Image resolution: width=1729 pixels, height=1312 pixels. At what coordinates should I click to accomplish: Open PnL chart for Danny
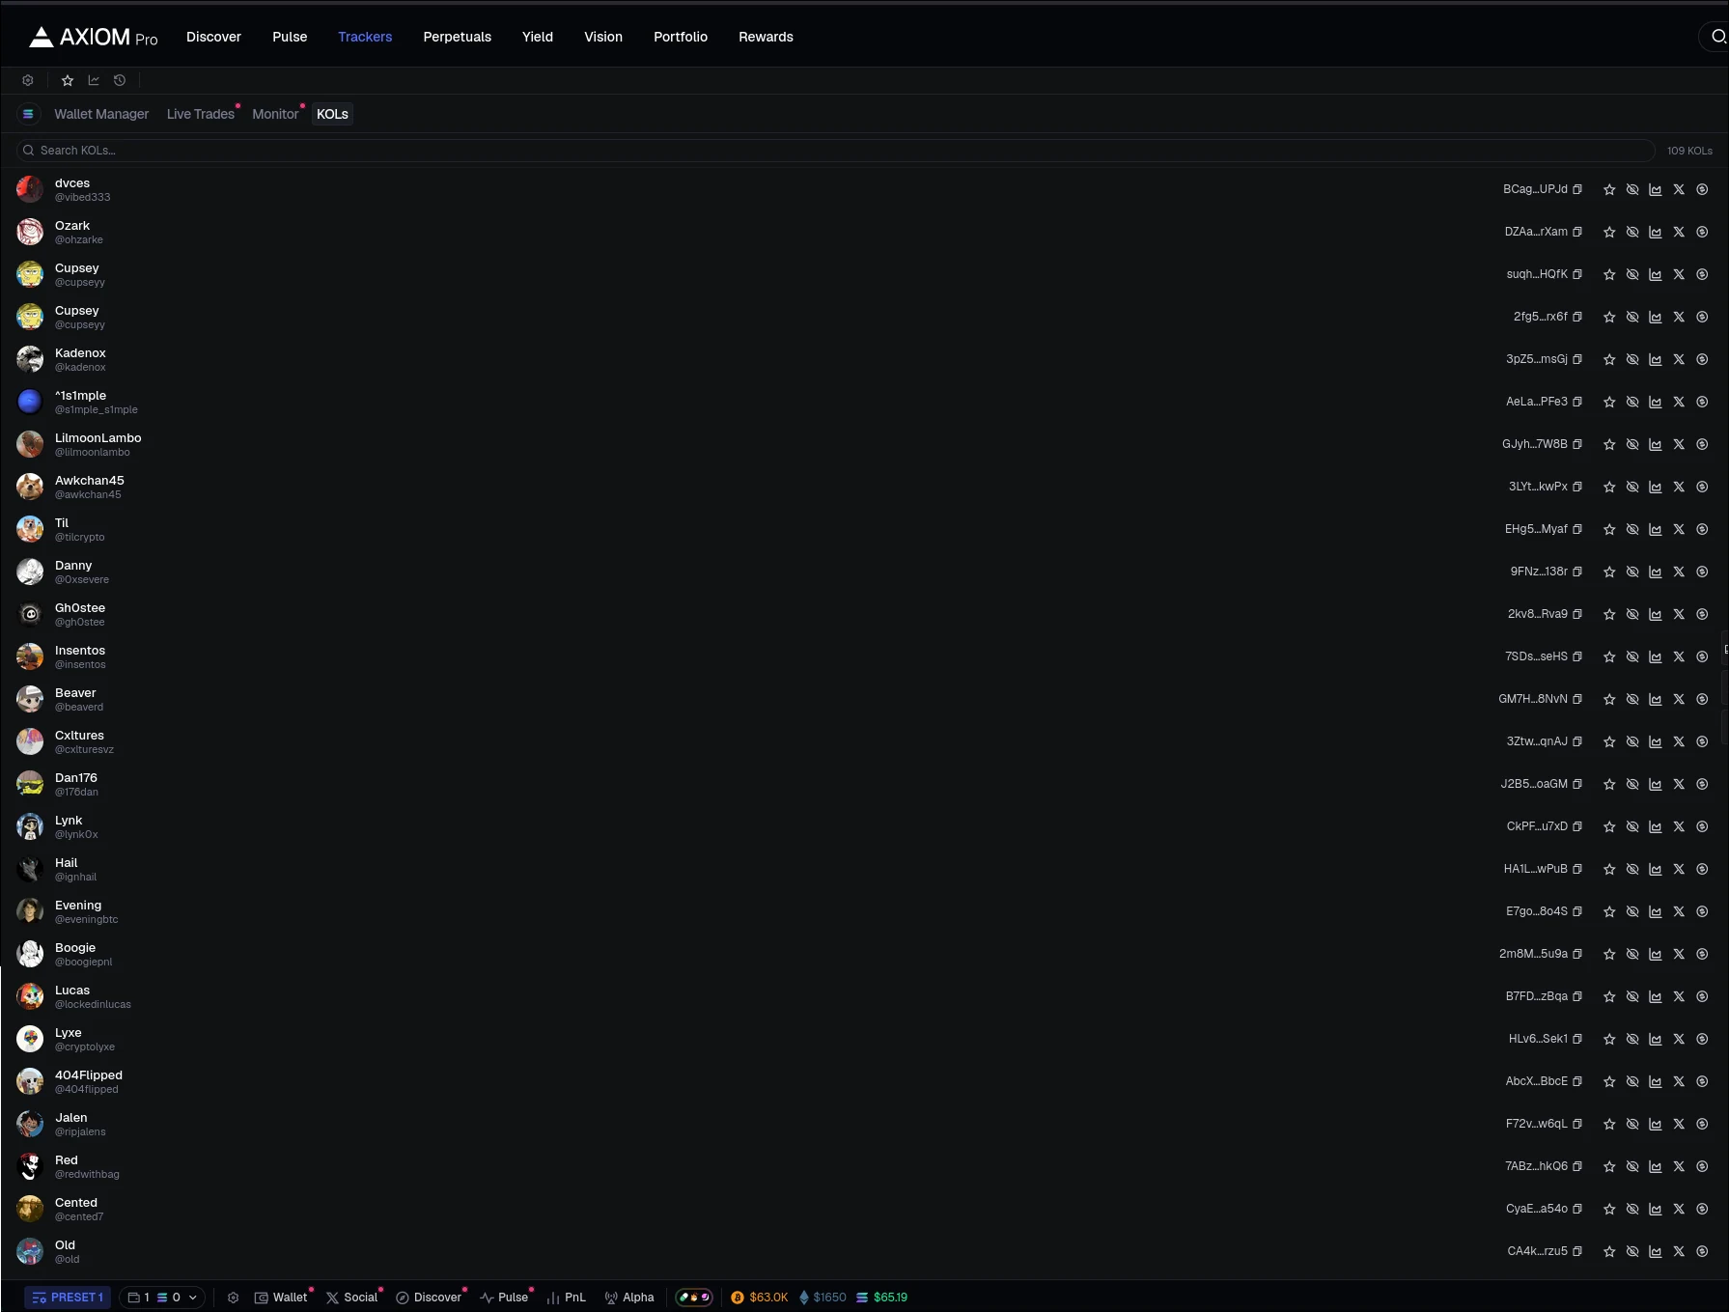pyautogui.click(x=1656, y=572)
